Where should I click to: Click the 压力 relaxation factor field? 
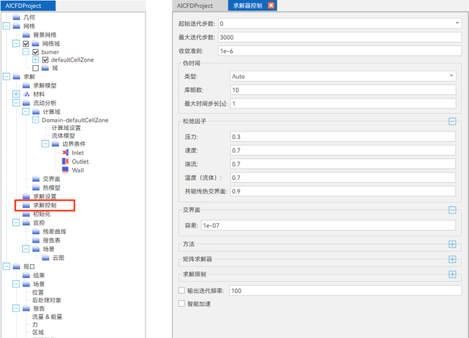tap(343, 137)
